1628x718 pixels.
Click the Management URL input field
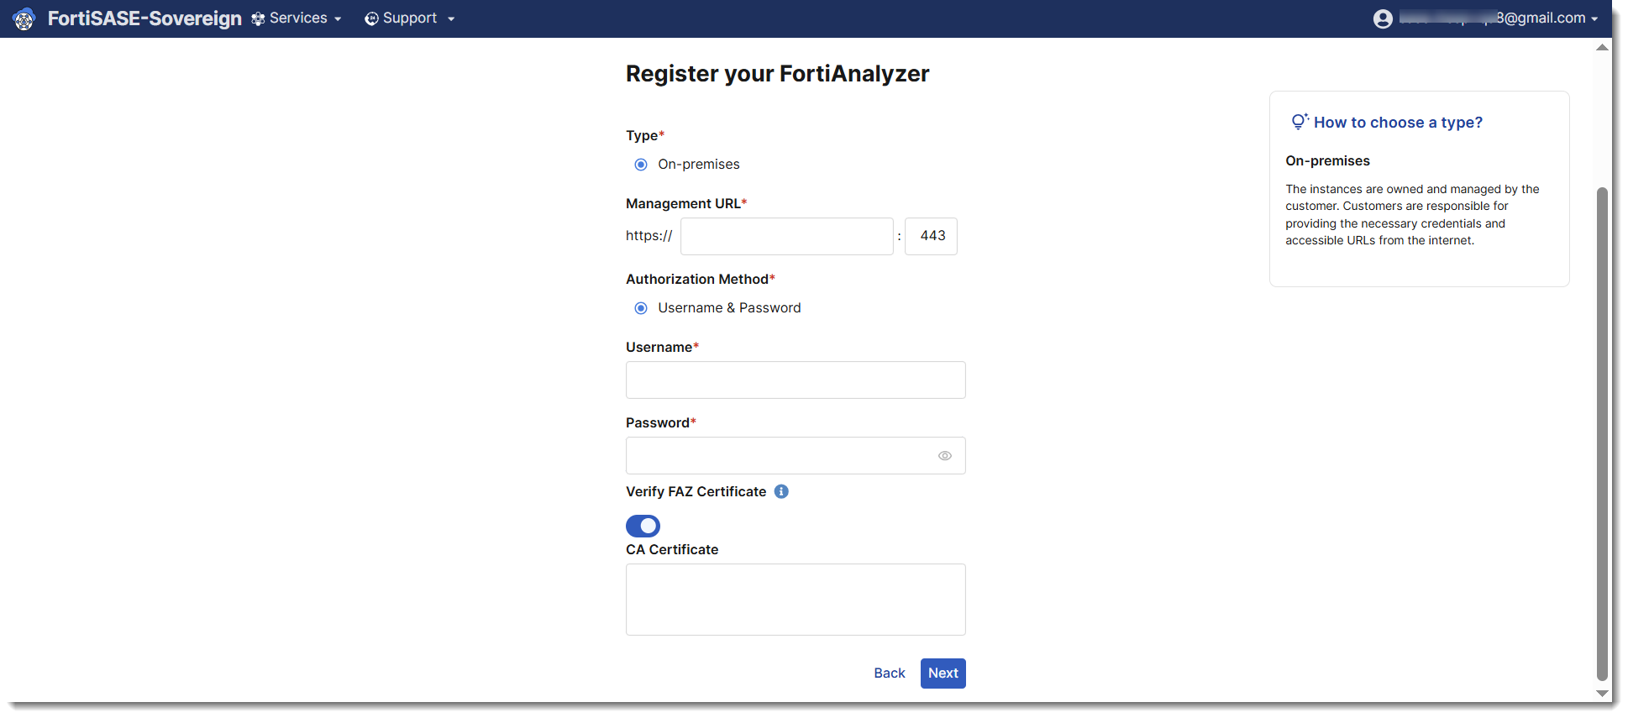coord(786,236)
